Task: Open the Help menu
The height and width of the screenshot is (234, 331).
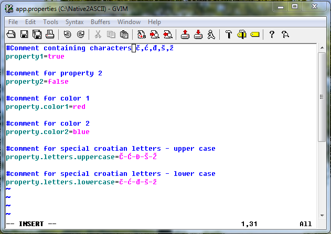Action: point(154,22)
